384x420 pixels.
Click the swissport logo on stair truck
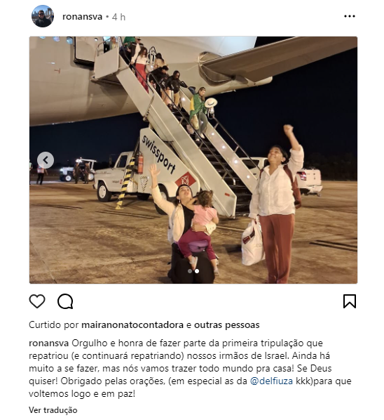tap(158, 154)
